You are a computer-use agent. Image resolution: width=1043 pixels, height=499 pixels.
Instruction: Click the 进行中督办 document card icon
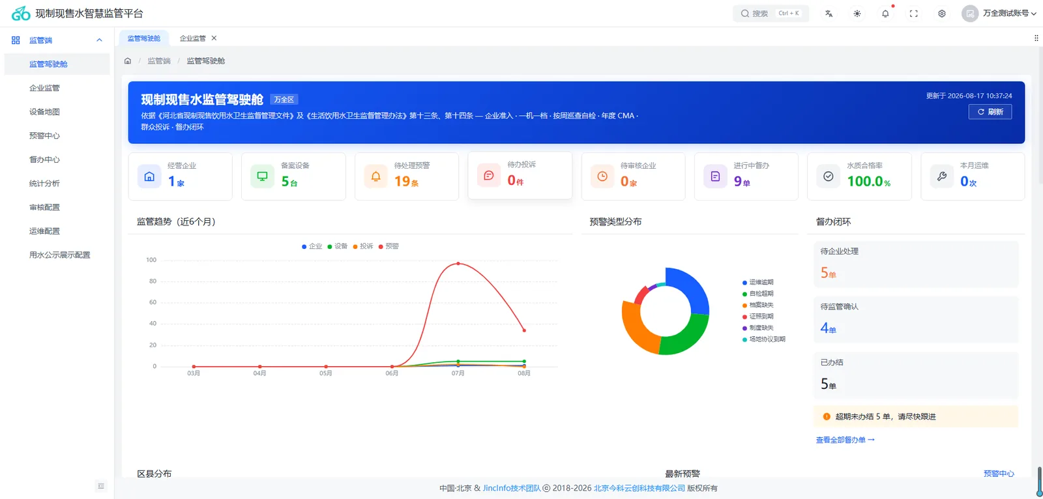[x=715, y=177]
